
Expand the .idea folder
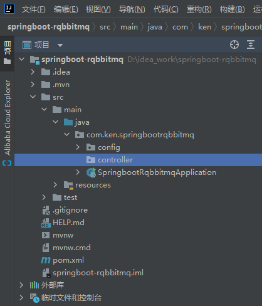[x=33, y=72]
